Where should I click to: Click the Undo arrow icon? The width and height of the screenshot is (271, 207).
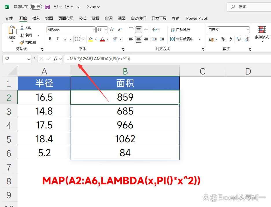pyautogui.click(x=56, y=7)
